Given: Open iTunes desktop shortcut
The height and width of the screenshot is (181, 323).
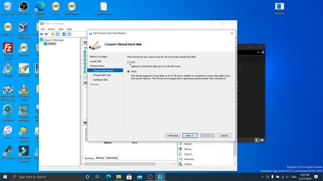Looking at the screenshot, I should [8, 132].
